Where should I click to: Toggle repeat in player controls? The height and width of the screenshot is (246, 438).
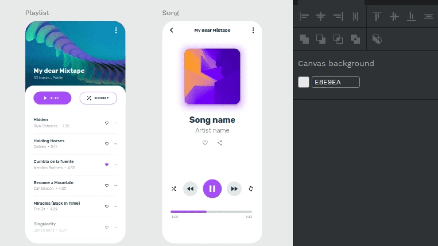251,189
